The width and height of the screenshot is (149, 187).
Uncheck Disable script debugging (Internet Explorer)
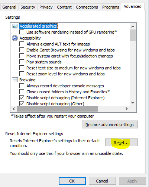[22, 98]
